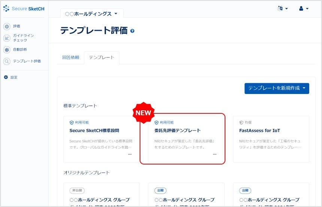
Task: Go to ガイドラインチェック in the sidebar
Action: (x=23, y=38)
